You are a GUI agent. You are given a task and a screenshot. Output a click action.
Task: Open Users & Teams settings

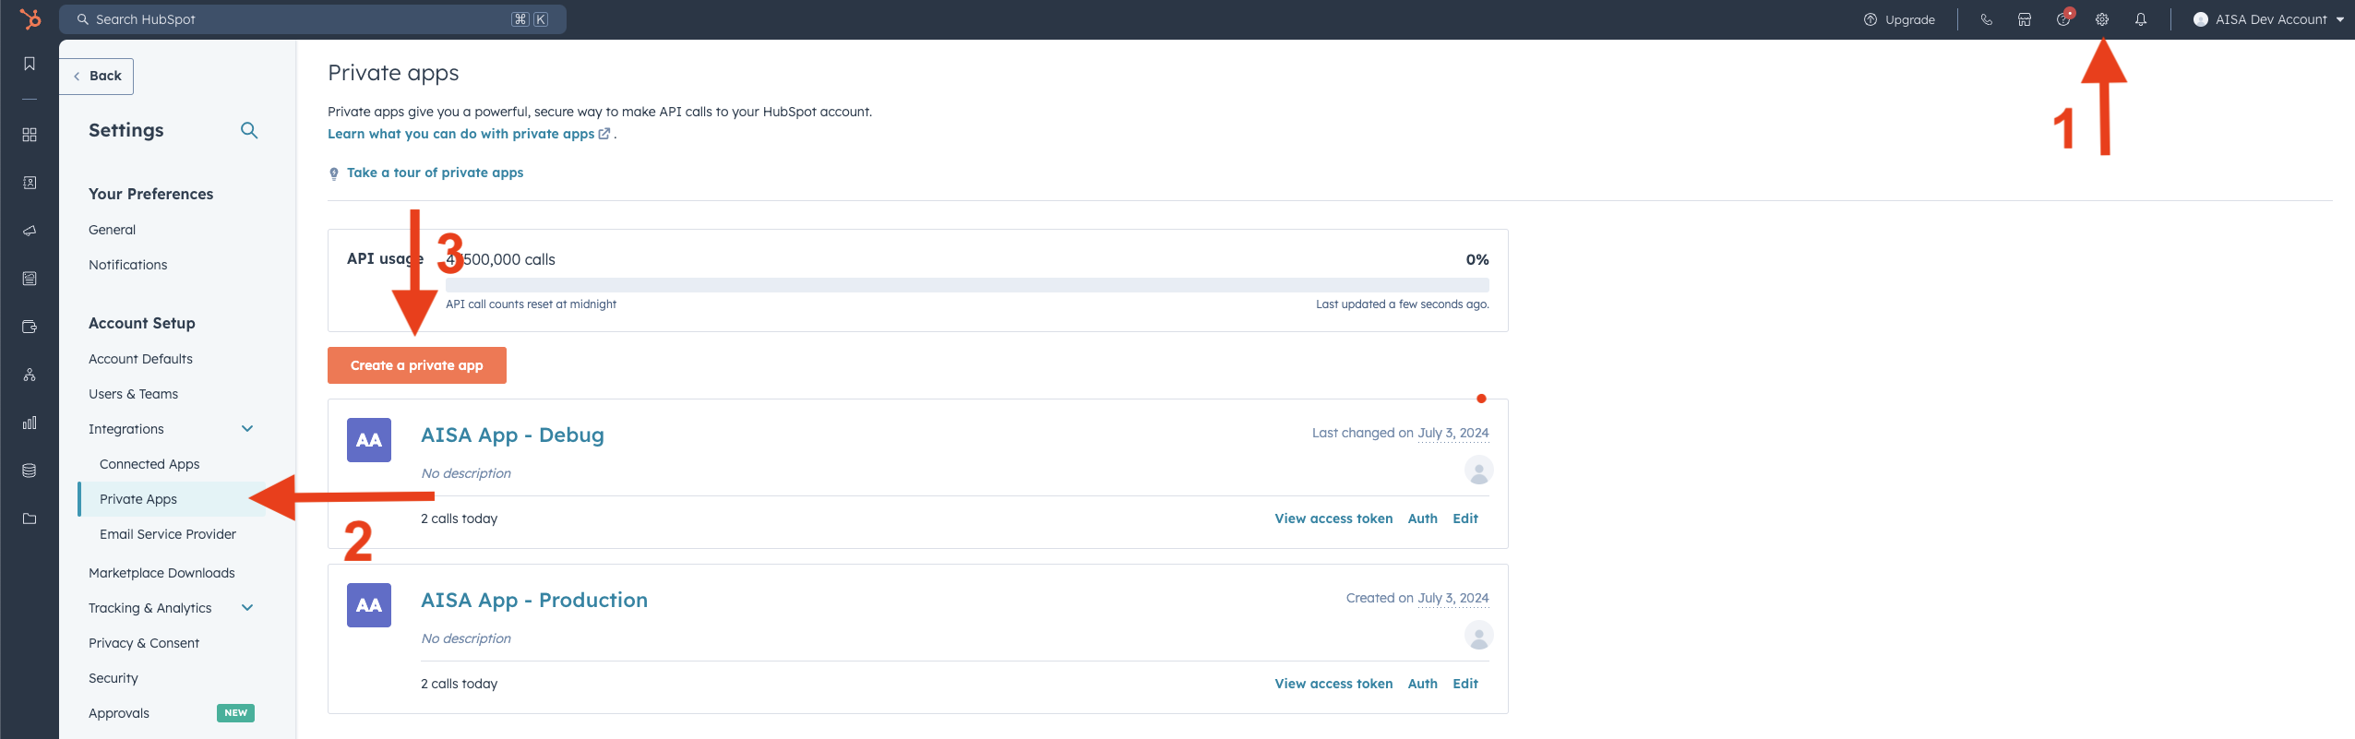coord(133,394)
